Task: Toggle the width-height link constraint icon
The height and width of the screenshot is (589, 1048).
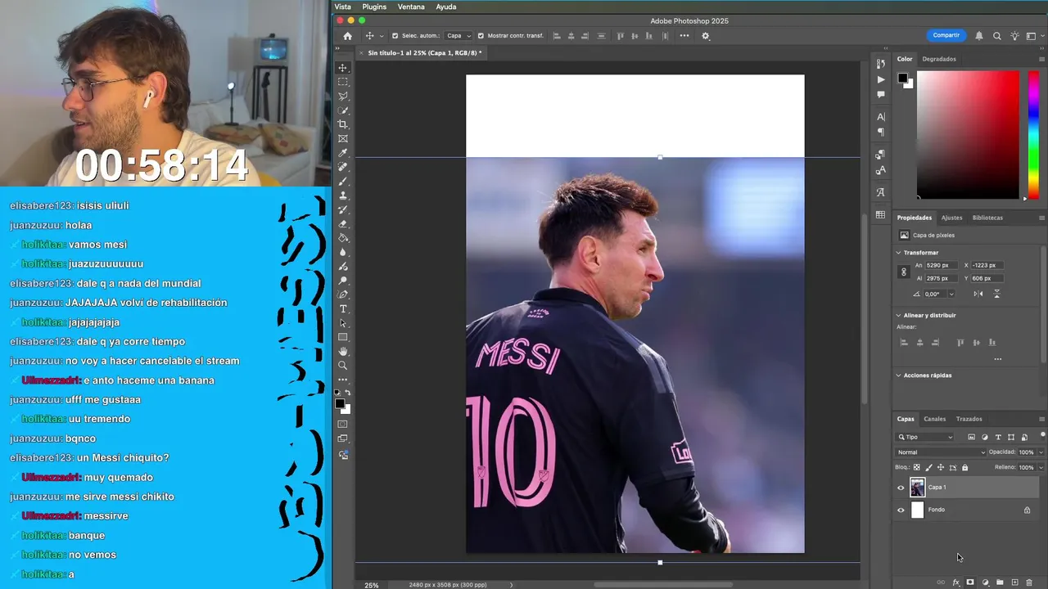Action: [904, 272]
